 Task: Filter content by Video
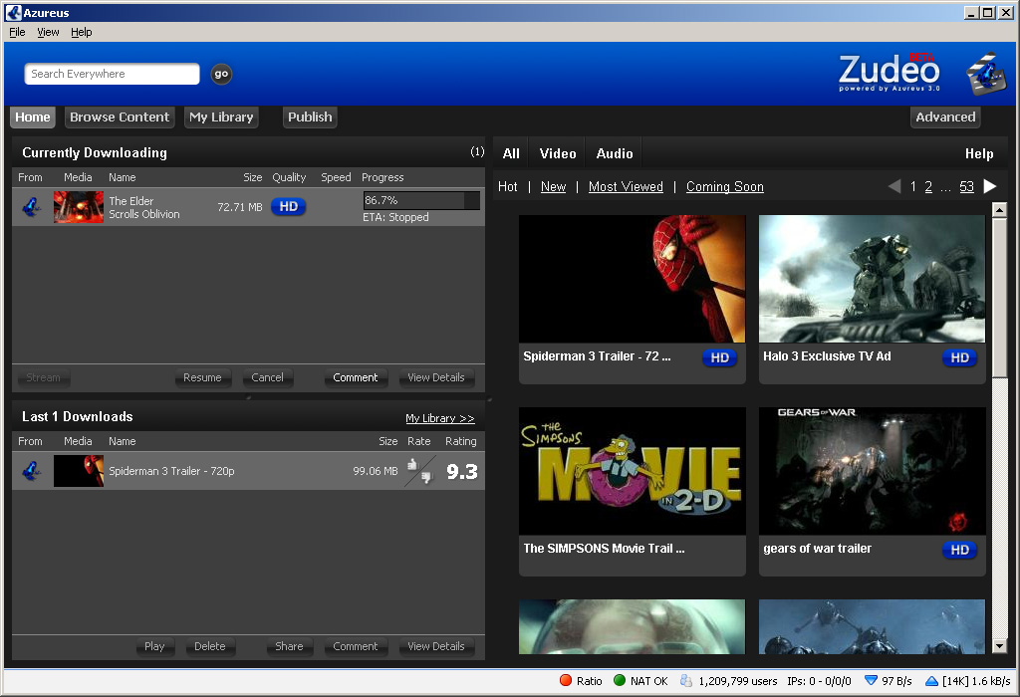[558, 153]
